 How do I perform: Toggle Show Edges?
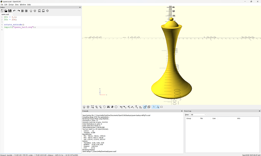pos(162,107)
